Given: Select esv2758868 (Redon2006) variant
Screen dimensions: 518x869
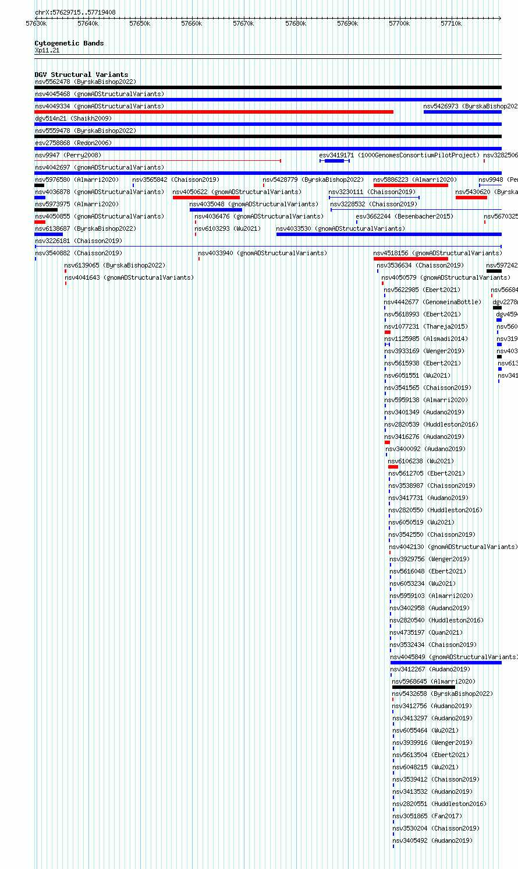Looking at the screenshot, I should pos(73,143).
